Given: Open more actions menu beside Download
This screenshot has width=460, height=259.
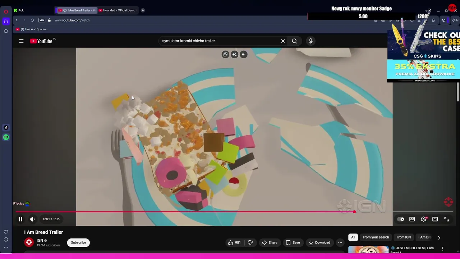Looking at the screenshot, I should coord(340,243).
